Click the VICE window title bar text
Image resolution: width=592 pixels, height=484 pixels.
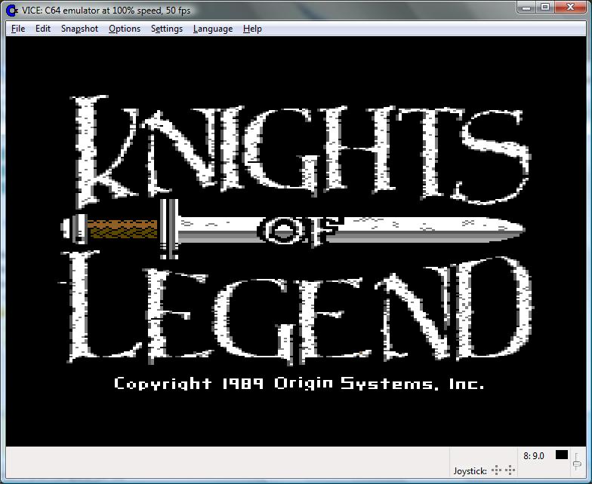(x=106, y=11)
